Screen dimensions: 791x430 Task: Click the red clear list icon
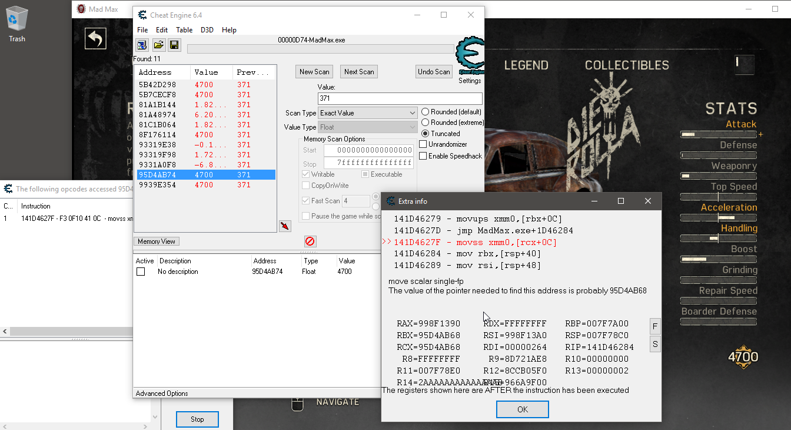[x=310, y=241]
